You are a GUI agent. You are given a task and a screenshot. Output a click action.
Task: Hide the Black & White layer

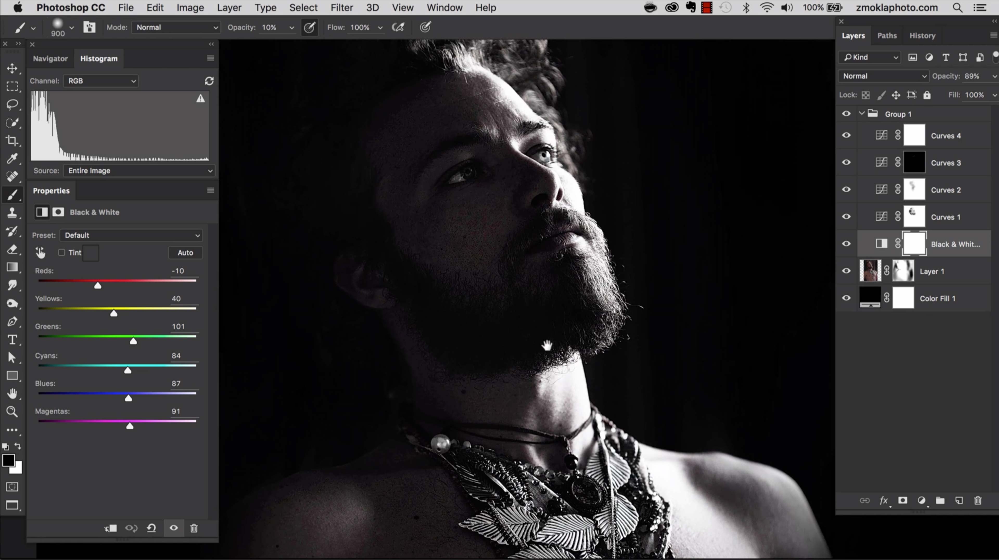click(x=846, y=244)
